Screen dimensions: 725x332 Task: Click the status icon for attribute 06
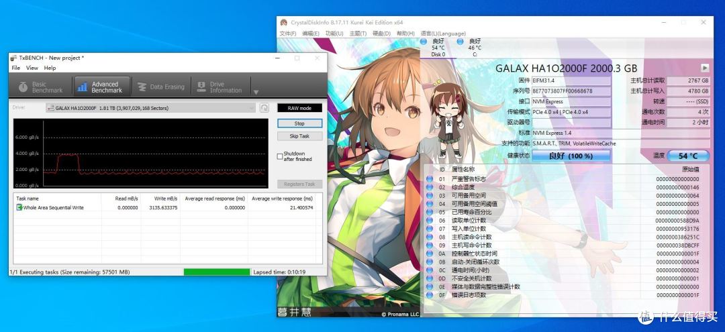[x=430, y=221]
